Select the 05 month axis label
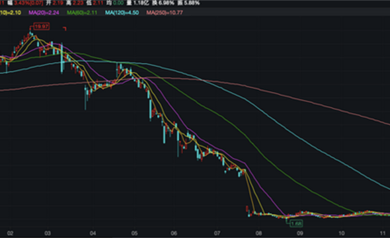The height and width of the screenshot is (238, 390). (134, 233)
